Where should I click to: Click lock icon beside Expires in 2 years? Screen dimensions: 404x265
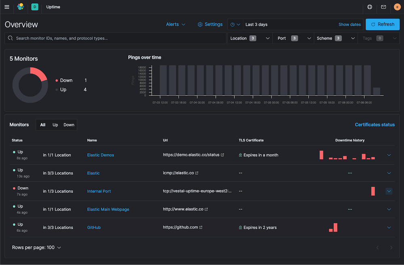240,227
